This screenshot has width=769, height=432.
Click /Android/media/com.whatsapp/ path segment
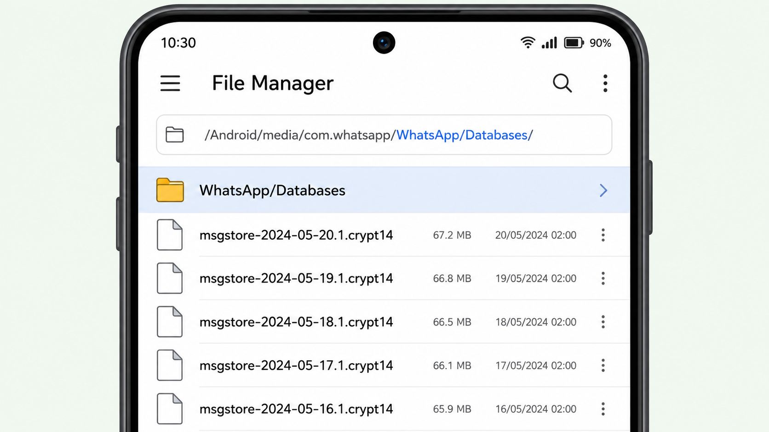pyautogui.click(x=300, y=135)
